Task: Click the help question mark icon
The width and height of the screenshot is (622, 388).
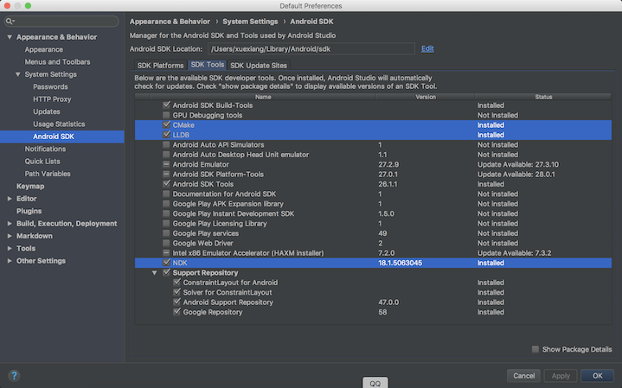Action: pyautogui.click(x=14, y=376)
